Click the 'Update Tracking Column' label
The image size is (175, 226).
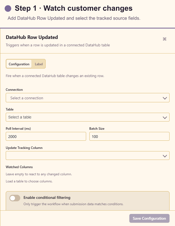[x=24, y=148]
